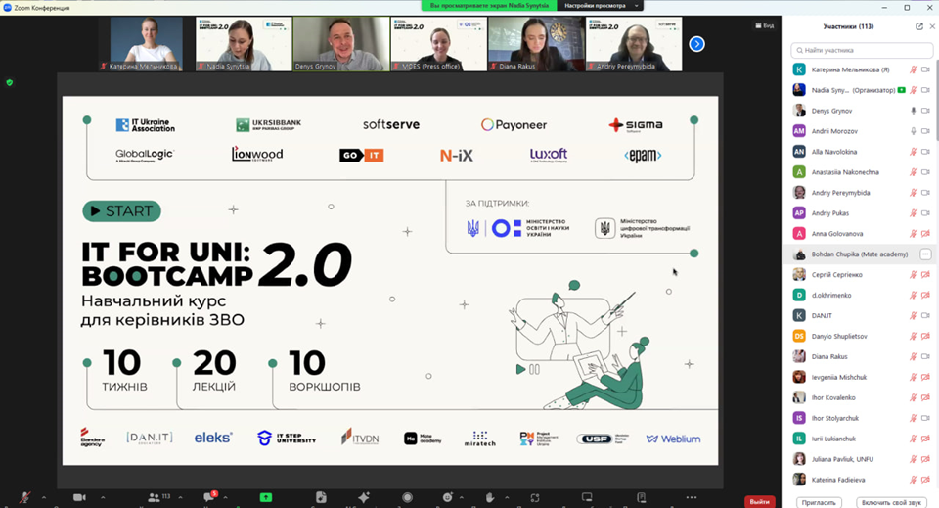Unmute the microphone in the Zoom toolbar

24,497
